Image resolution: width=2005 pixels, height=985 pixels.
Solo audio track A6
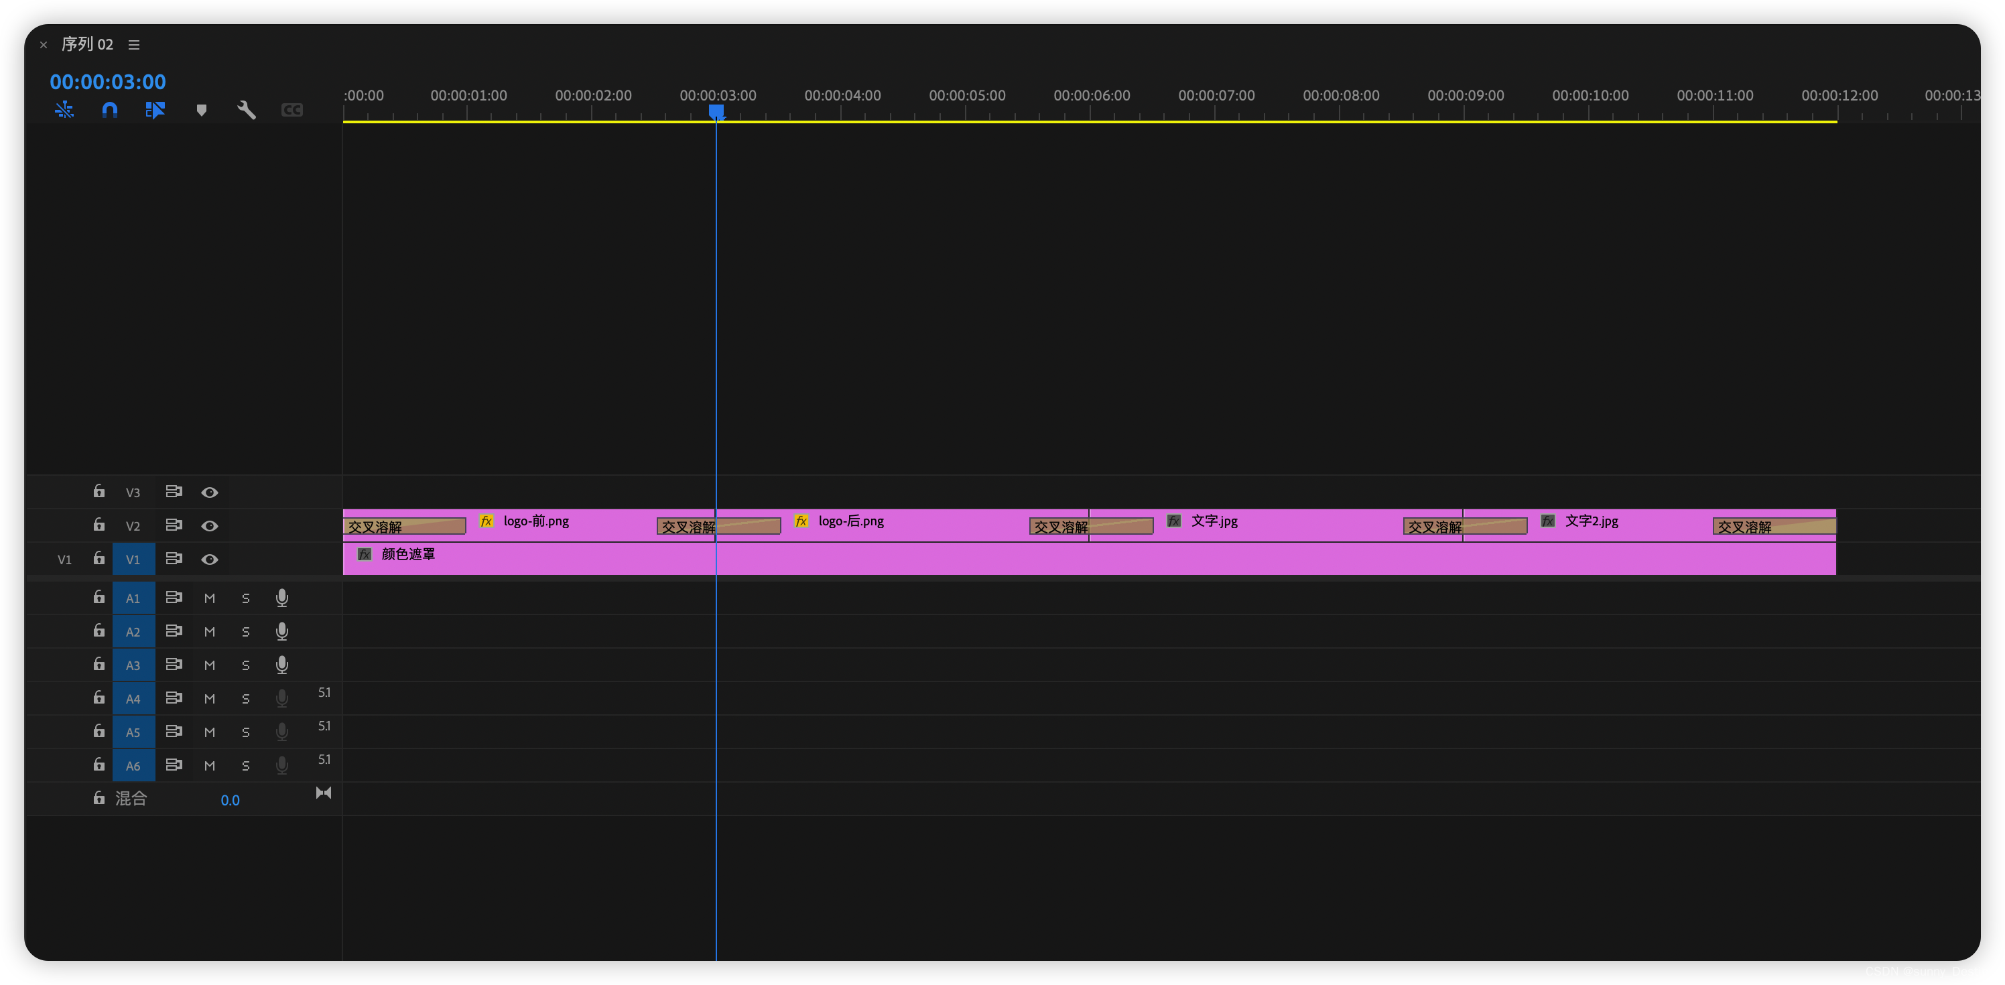(246, 766)
